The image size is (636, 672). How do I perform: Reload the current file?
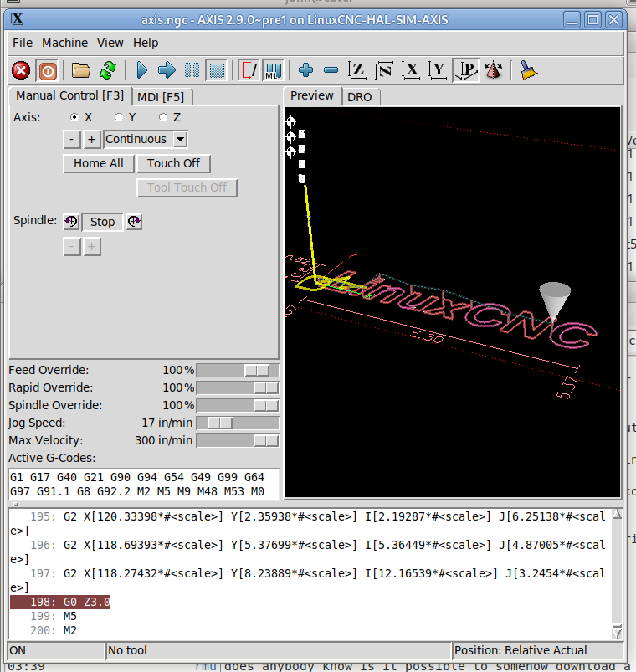pyautogui.click(x=107, y=71)
